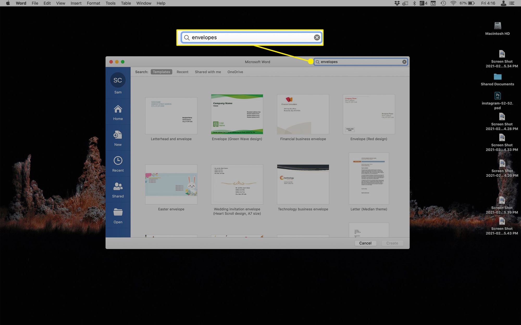
Task: Click the Cancel button
Action: [365, 243]
